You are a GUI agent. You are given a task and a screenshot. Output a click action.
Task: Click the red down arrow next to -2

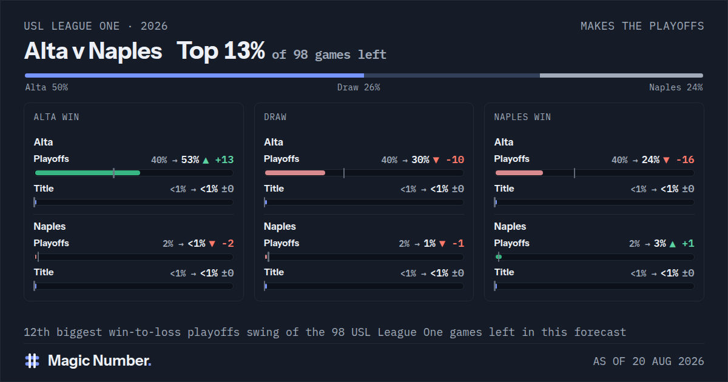(212, 244)
